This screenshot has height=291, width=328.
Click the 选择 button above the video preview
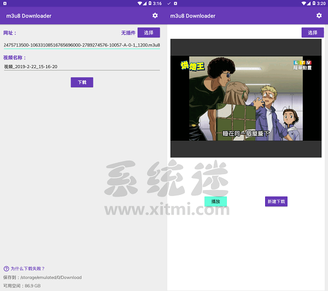point(313,33)
